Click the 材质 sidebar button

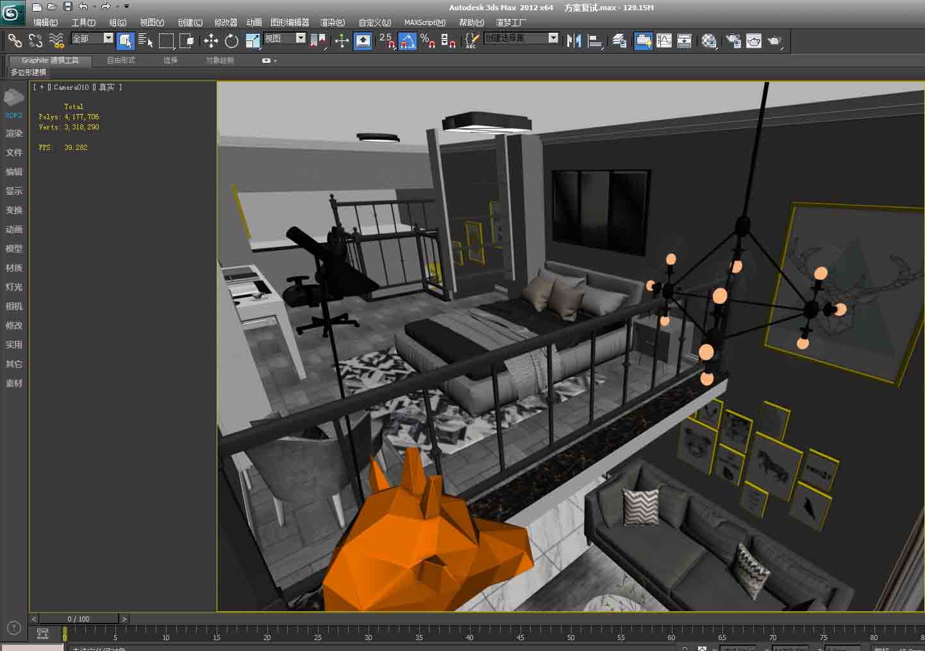tap(14, 268)
